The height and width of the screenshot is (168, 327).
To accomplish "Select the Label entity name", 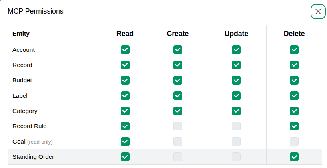I will pos(20,96).
